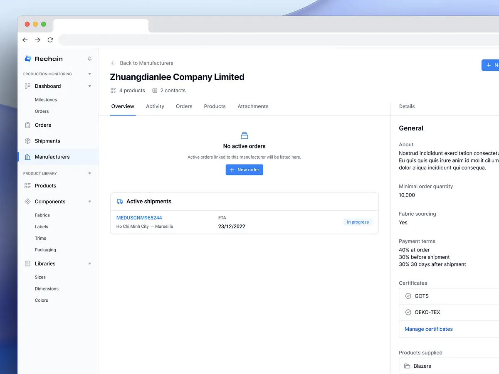Click the Fabrics item under Components
Viewport: 499px width, 374px height.
coord(42,215)
